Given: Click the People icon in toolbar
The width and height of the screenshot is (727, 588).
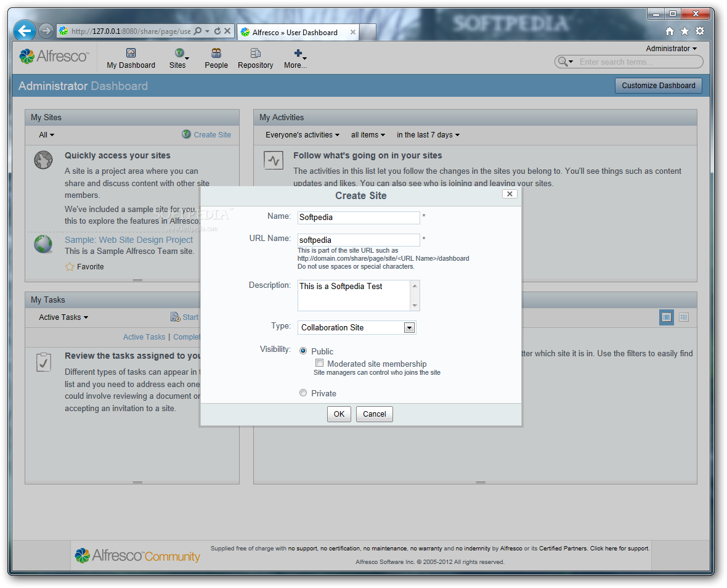Looking at the screenshot, I should coord(216,53).
